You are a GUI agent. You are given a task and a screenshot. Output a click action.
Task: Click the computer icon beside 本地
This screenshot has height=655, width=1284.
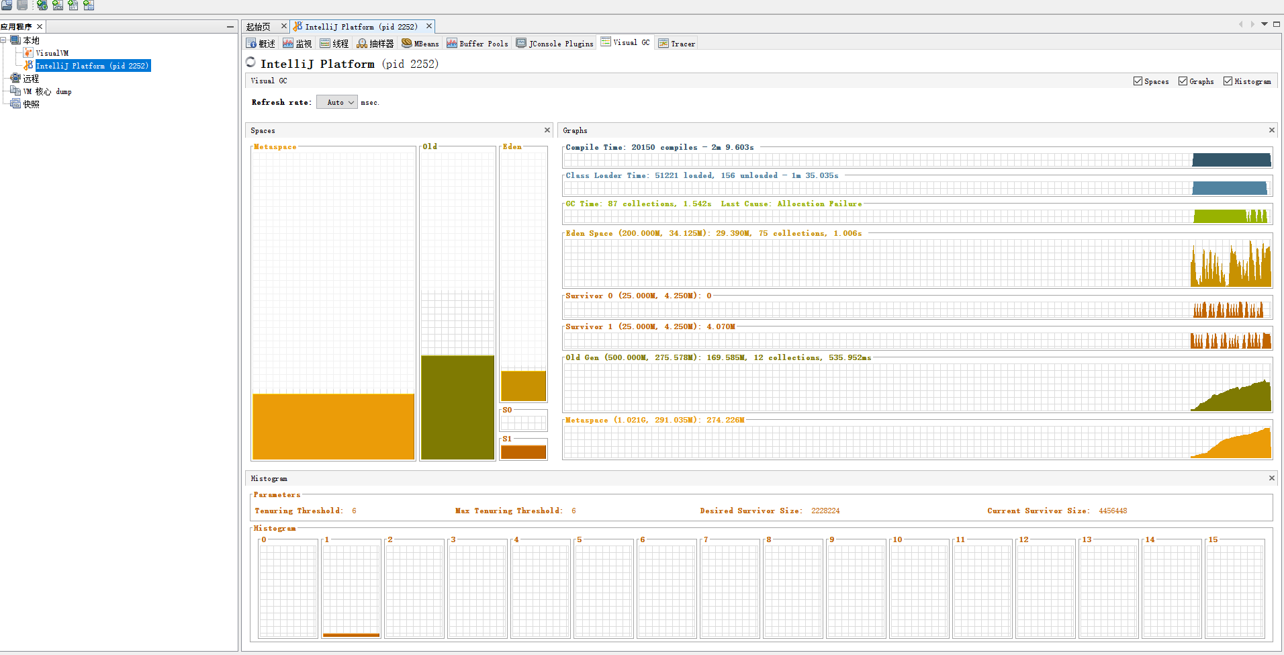click(x=15, y=40)
